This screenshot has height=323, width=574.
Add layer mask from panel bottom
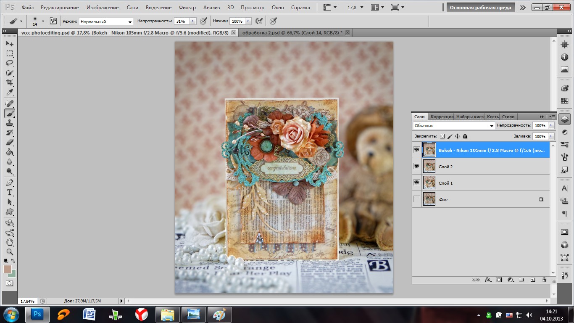499,279
